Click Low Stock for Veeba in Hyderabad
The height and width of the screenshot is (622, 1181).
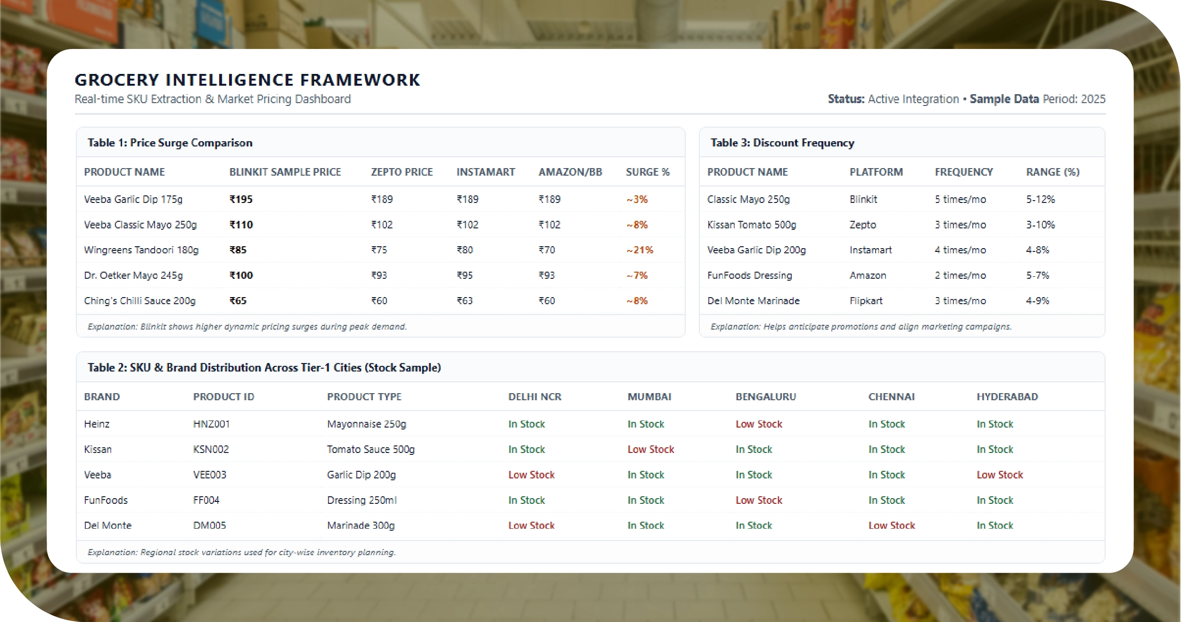pos(999,475)
